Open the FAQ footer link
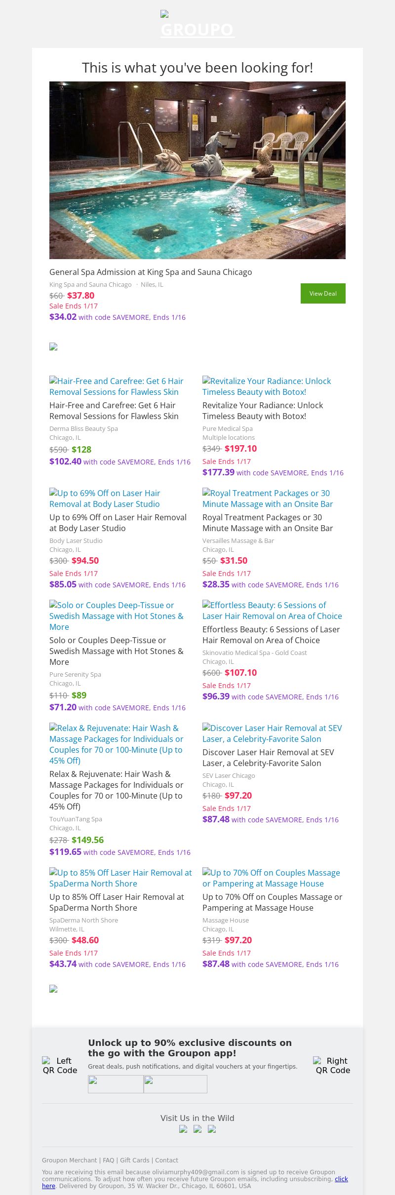This screenshot has height=1195, width=395. point(108,1160)
